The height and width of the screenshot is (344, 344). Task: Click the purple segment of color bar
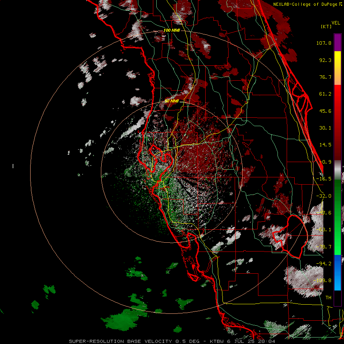[x=338, y=42]
